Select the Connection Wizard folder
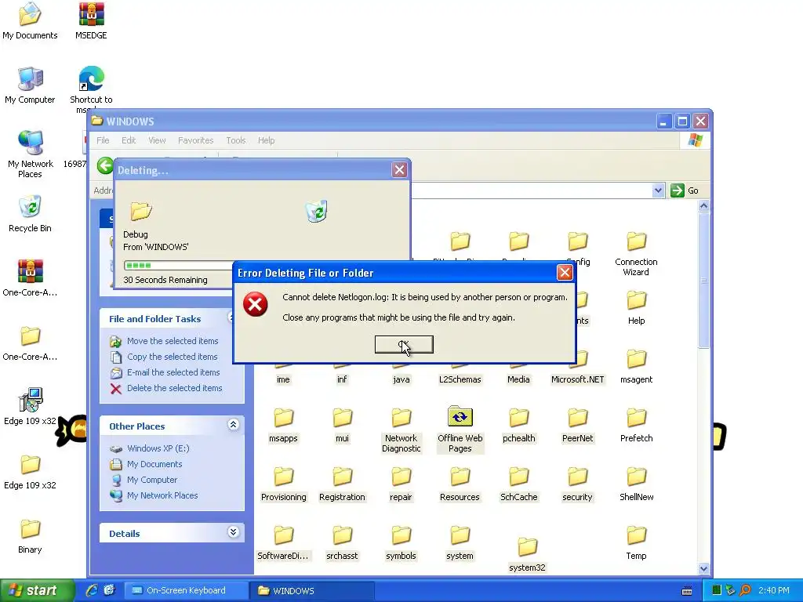The width and height of the screenshot is (803, 602). (x=636, y=253)
